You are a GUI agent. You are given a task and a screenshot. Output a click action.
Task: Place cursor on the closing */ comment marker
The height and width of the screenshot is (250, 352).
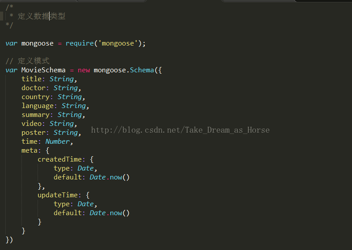(x=9, y=25)
